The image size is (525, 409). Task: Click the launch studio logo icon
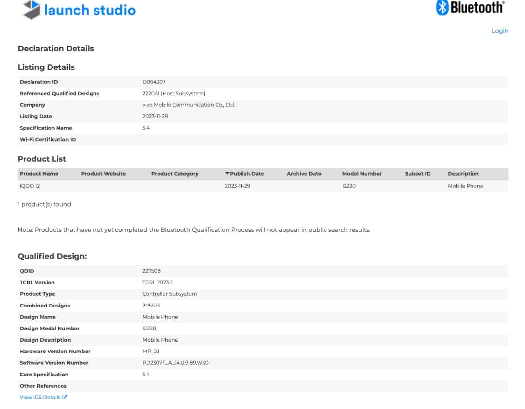click(x=31, y=10)
